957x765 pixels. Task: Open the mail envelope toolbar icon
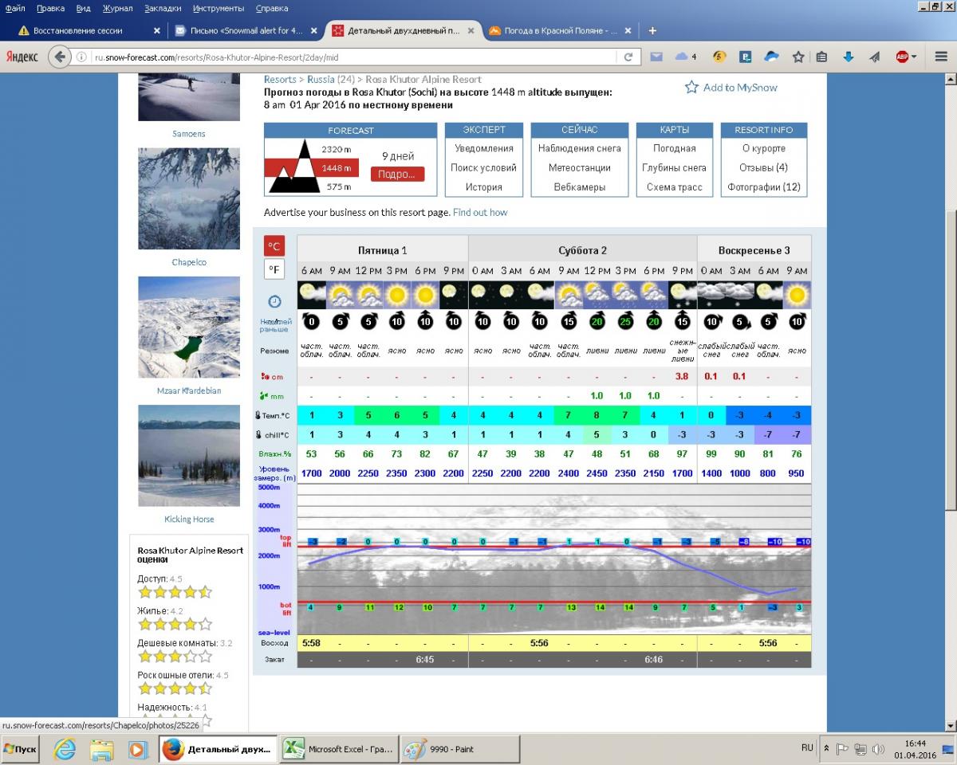pyautogui.click(x=656, y=57)
